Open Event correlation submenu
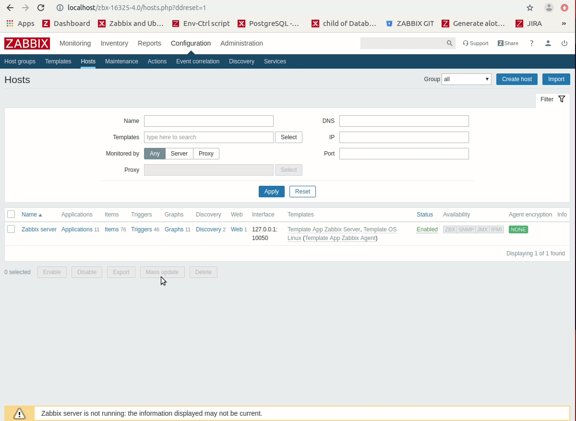Viewport: 576px width, 421px height. point(198,61)
